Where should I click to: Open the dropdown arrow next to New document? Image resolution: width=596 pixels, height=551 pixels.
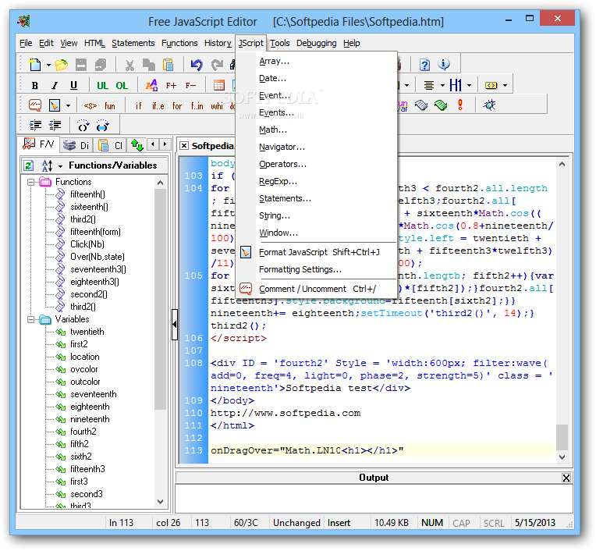[x=48, y=66]
